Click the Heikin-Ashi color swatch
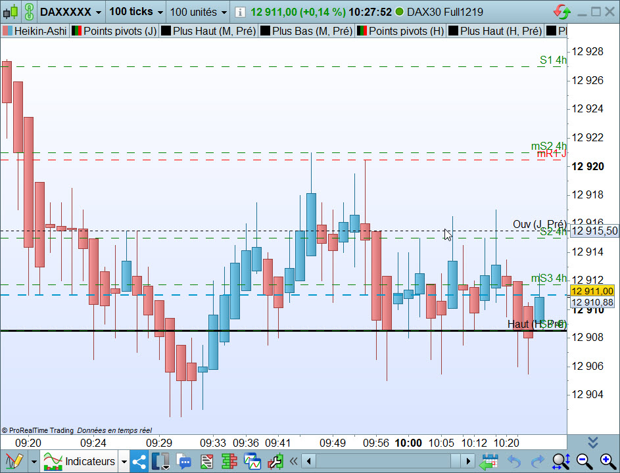Image resolution: width=620 pixels, height=473 pixels. [7, 31]
